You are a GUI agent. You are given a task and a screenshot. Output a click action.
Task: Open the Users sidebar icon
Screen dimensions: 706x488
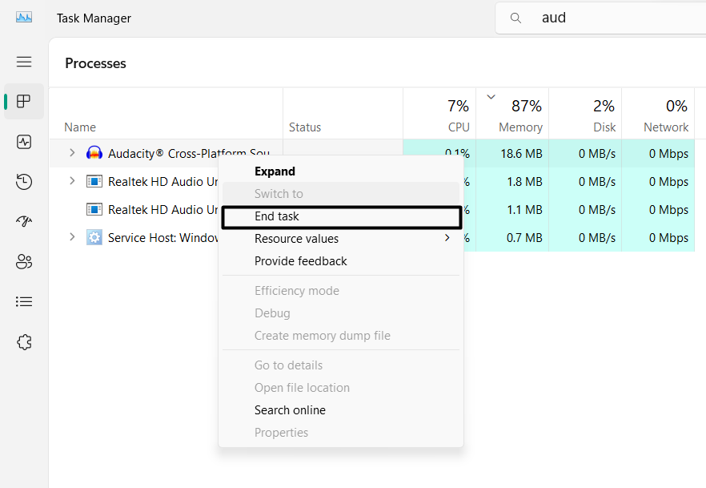[24, 261]
